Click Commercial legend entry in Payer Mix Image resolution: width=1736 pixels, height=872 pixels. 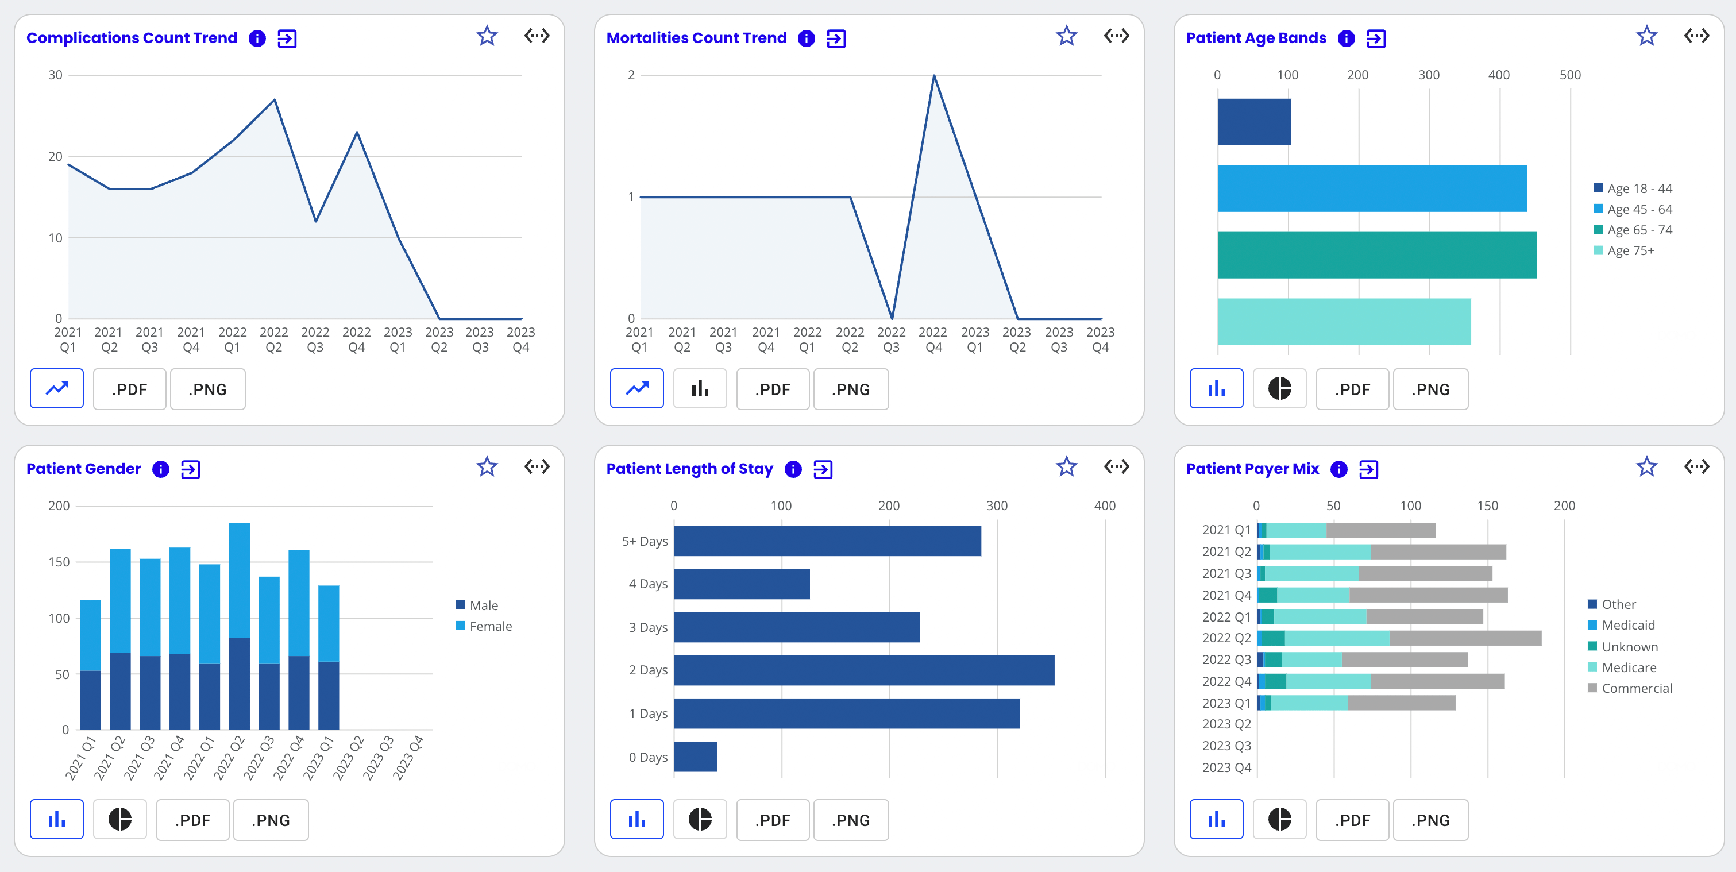(x=1630, y=688)
